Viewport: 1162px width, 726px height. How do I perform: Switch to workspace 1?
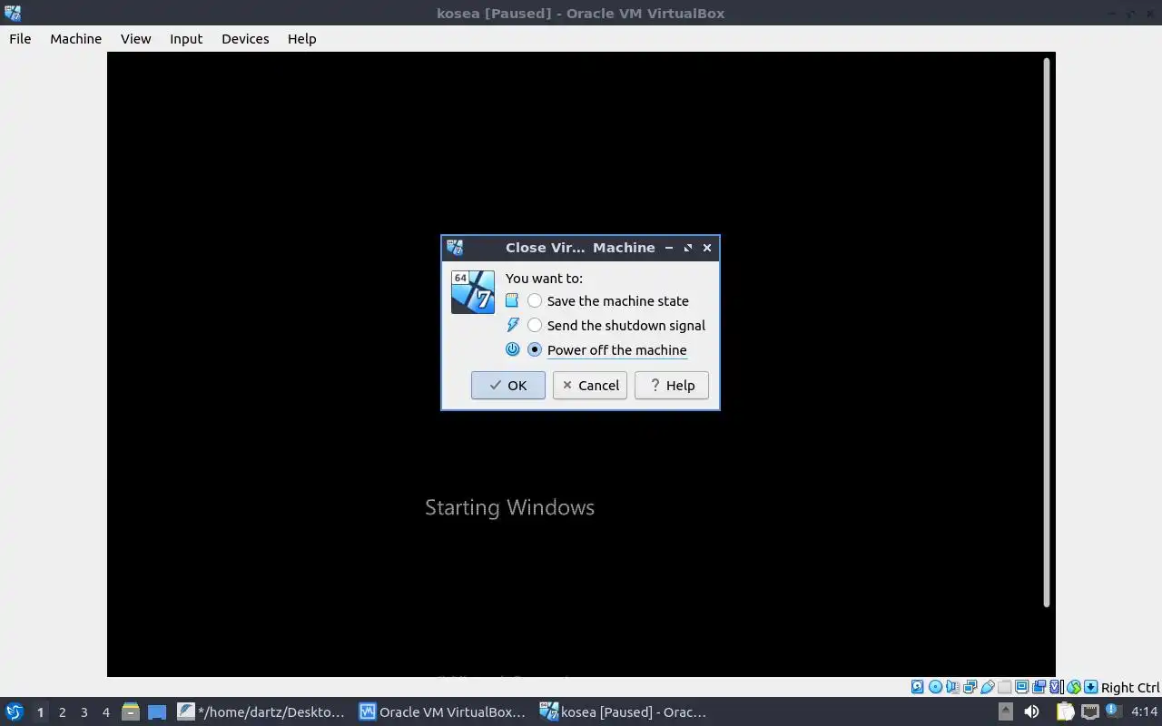40,711
